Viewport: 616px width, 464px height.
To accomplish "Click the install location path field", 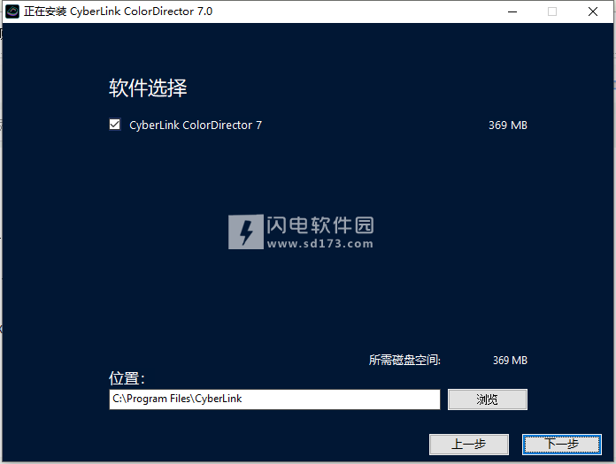I will 274,399.
